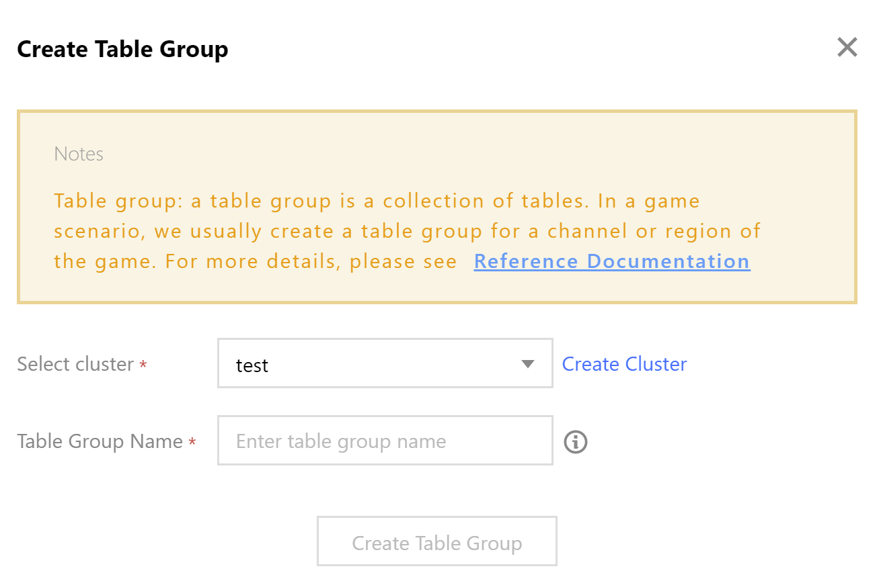Click the "Table Group Name" field label
Viewport: 877px width, 583px height.
[x=100, y=441]
